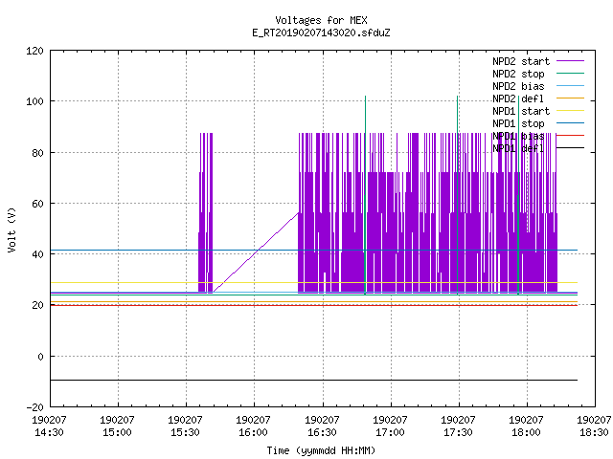Click the black NPD1 defl legend sample

point(571,148)
